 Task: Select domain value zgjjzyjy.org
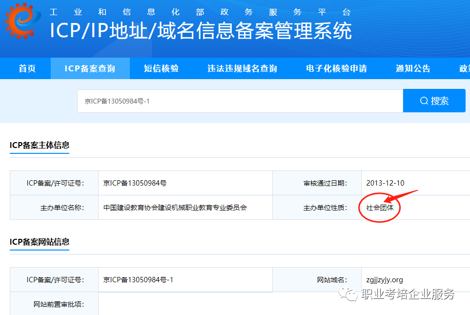click(x=385, y=280)
